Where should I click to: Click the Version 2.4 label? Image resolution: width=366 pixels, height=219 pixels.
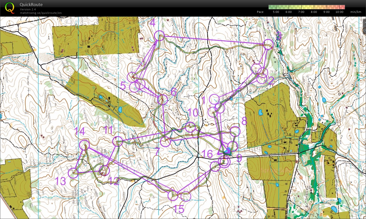pyautogui.click(x=28, y=9)
